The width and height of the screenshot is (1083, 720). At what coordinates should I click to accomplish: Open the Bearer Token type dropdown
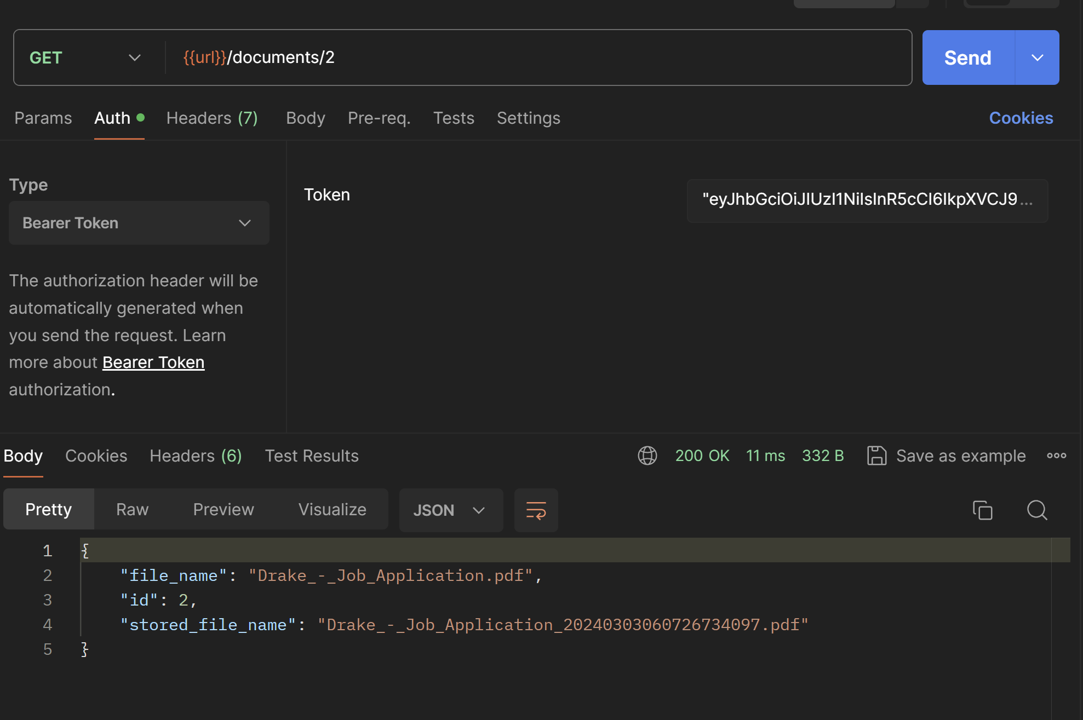pos(139,223)
